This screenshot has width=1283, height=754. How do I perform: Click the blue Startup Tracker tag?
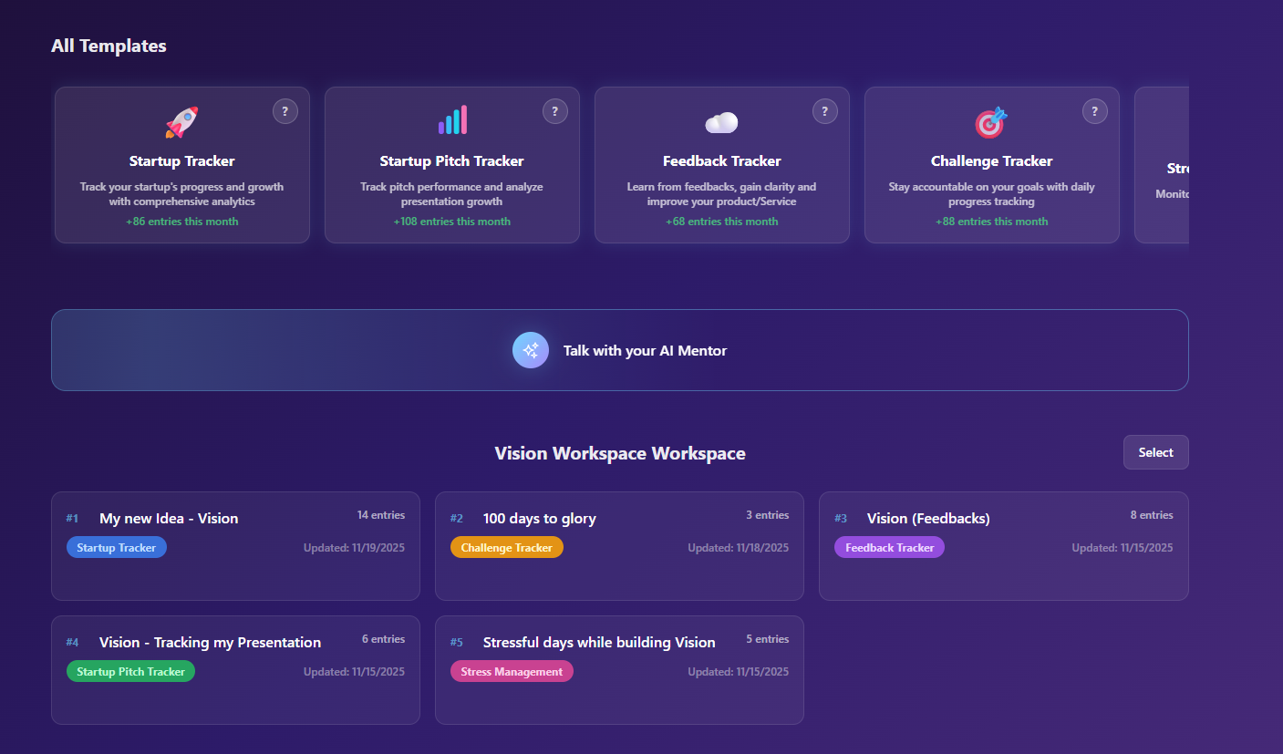coord(117,548)
